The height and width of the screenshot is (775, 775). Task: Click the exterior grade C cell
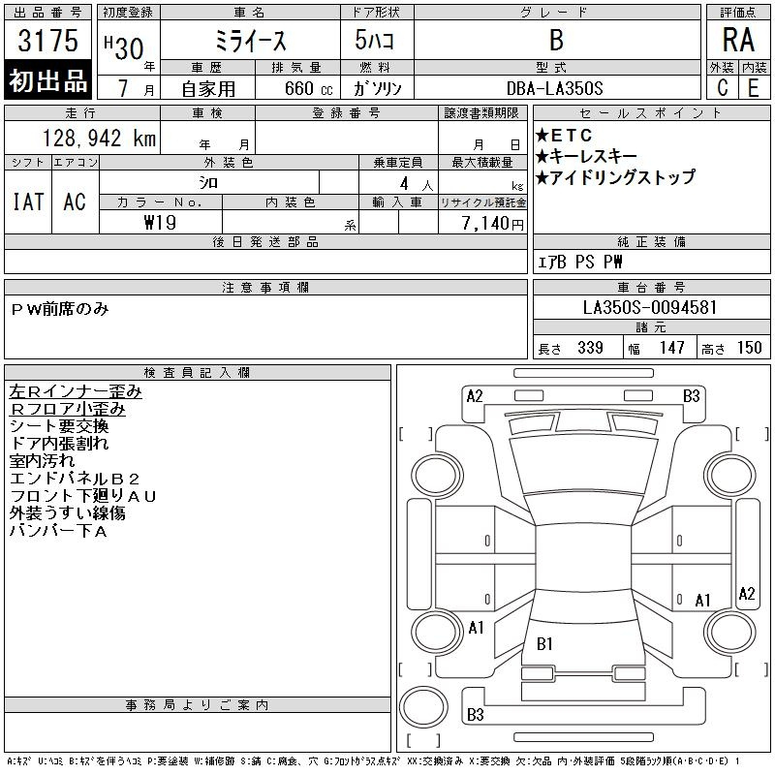coord(722,88)
